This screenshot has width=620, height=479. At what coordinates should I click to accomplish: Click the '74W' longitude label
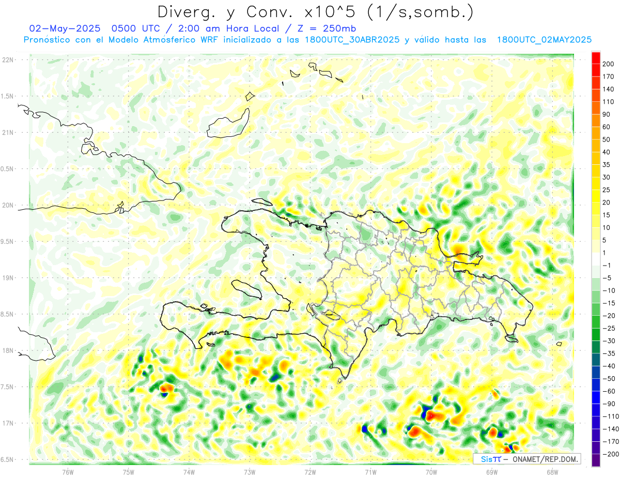pyautogui.click(x=189, y=472)
